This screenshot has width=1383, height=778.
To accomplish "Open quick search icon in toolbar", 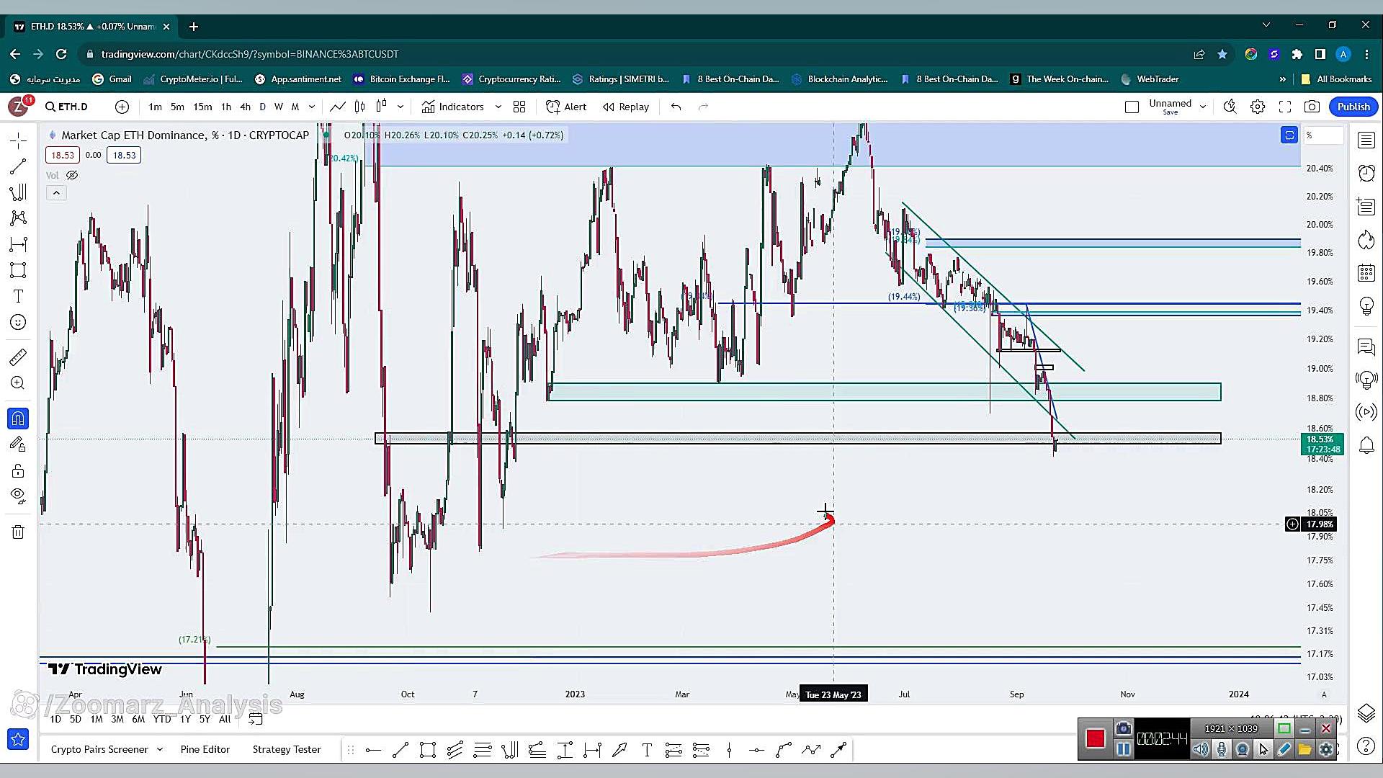I will pos(1230,107).
